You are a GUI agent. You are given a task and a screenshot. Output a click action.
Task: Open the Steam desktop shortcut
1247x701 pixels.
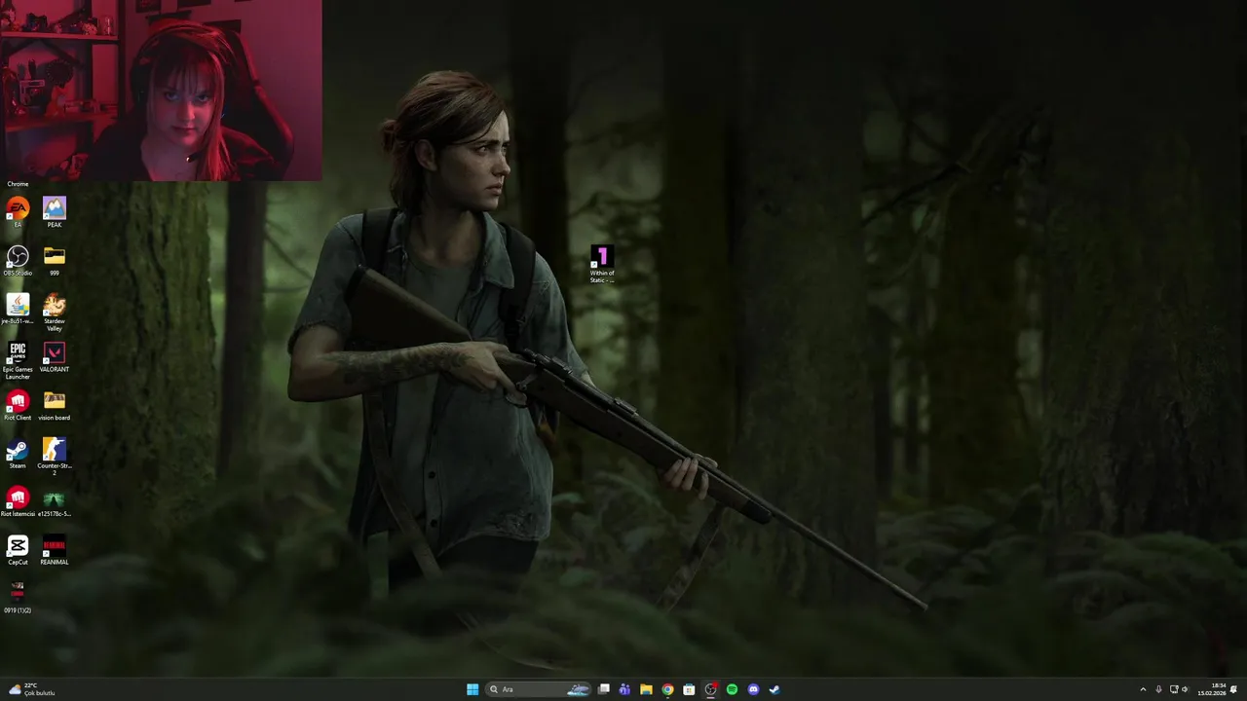point(18,452)
